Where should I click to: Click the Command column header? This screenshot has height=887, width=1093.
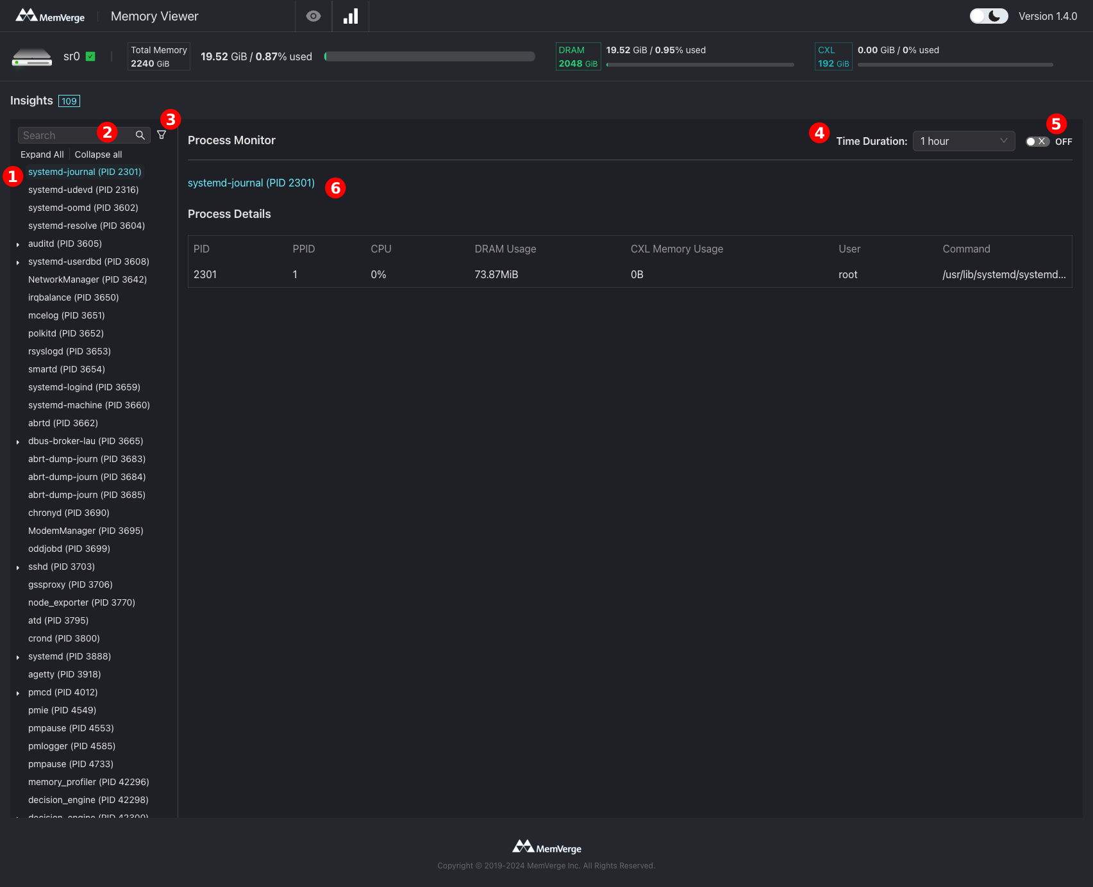(x=966, y=249)
